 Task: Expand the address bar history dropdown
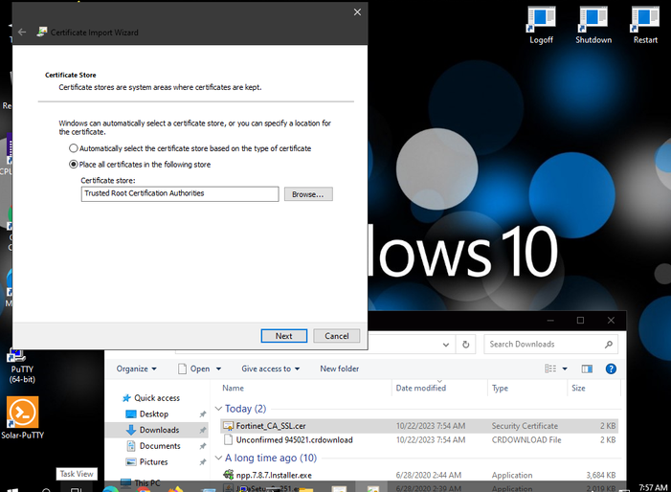pos(445,345)
